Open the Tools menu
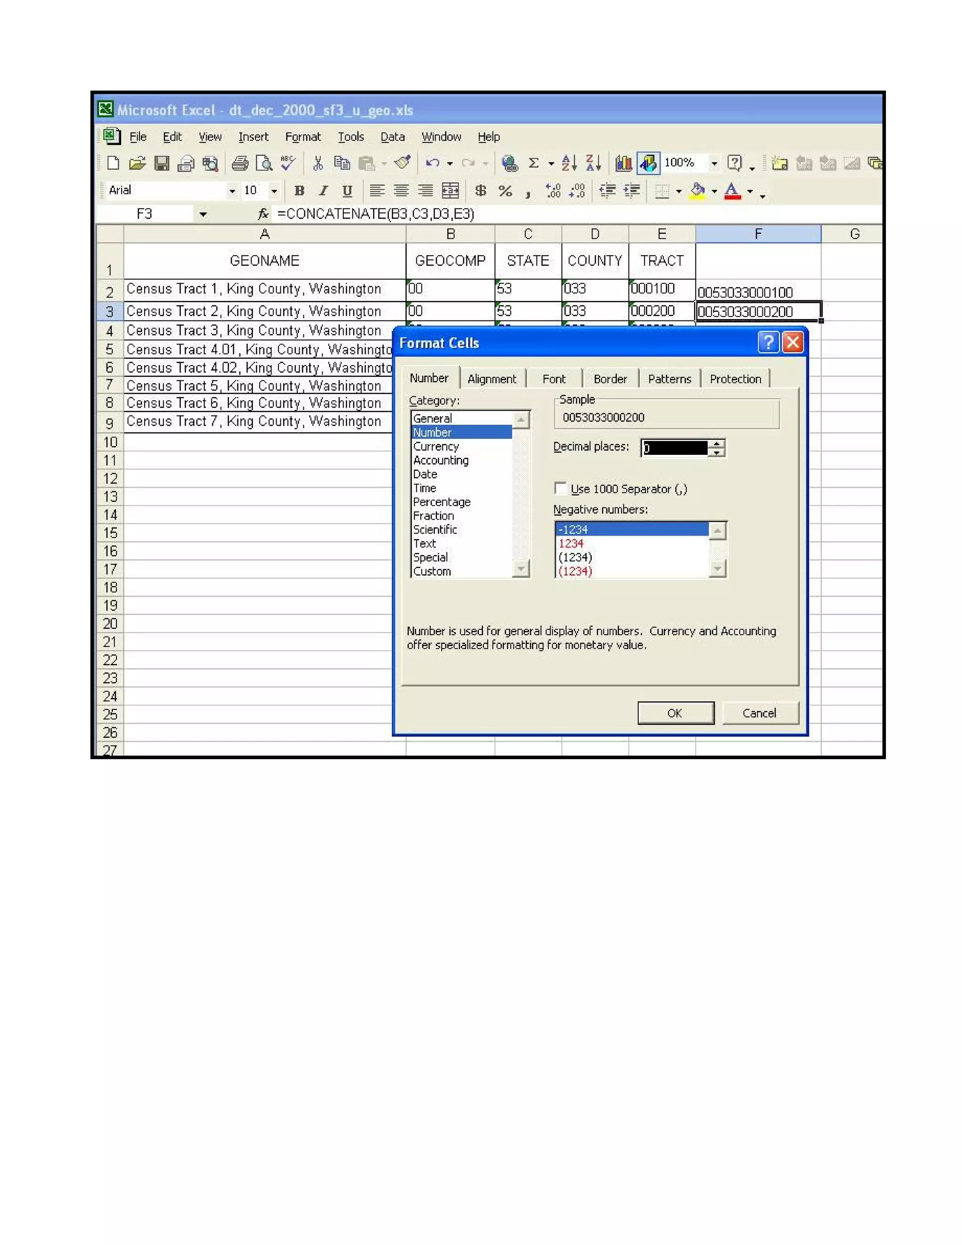This screenshot has height=1245, width=962. (350, 137)
